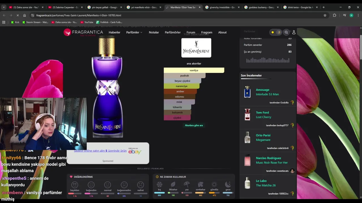The height and width of the screenshot is (203, 362).
Task: Expand the Parfümler dropdown menu
Action: click(x=134, y=32)
